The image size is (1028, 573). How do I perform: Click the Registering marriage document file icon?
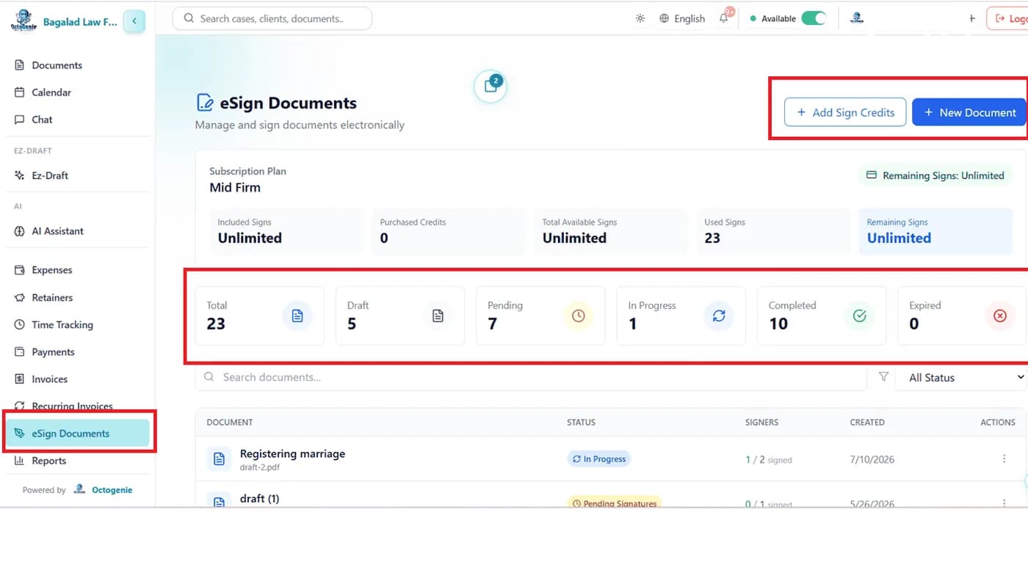(218, 459)
